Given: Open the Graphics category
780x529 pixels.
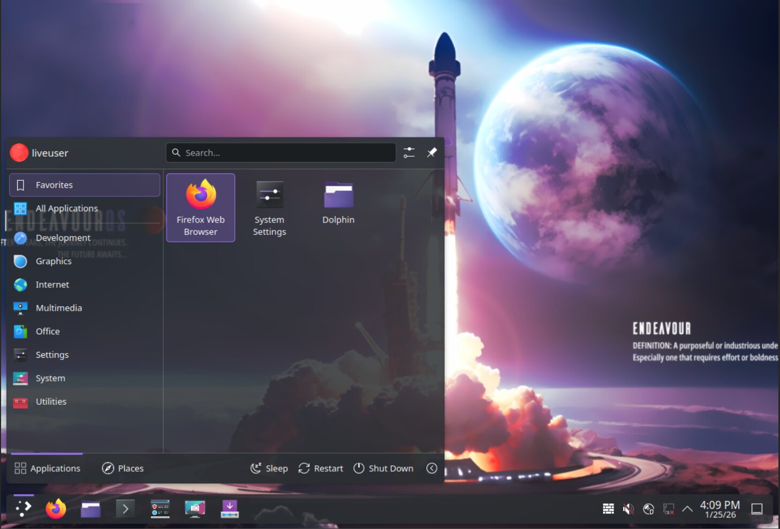Looking at the screenshot, I should click(x=85, y=261).
